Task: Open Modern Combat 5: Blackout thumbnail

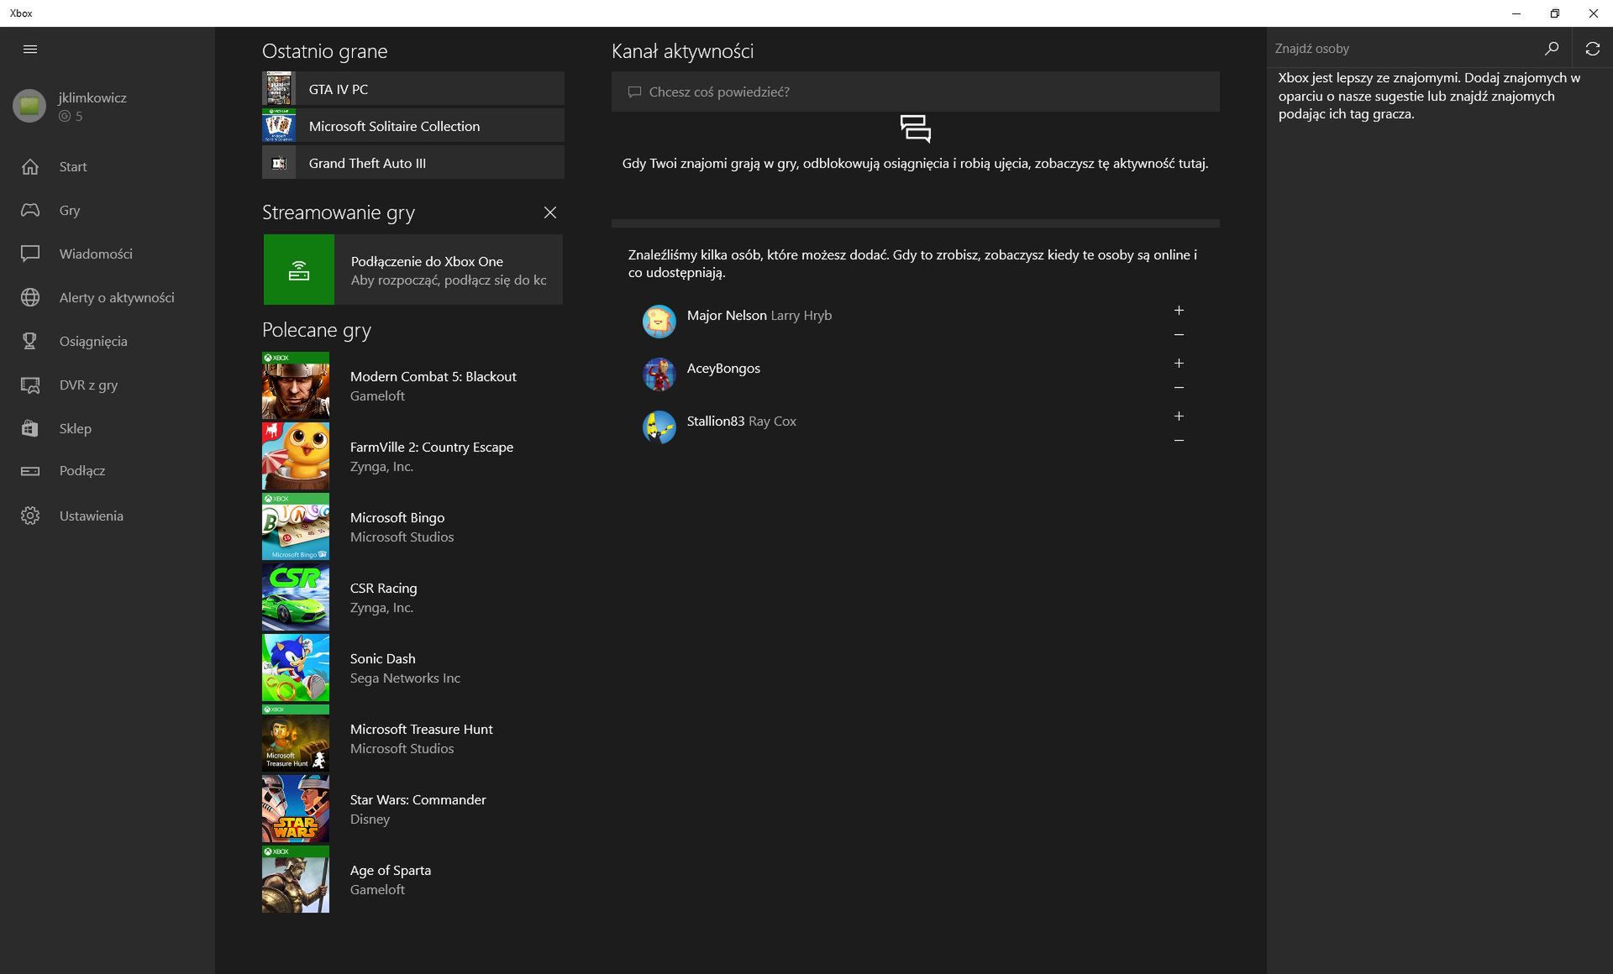Action: (x=296, y=385)
